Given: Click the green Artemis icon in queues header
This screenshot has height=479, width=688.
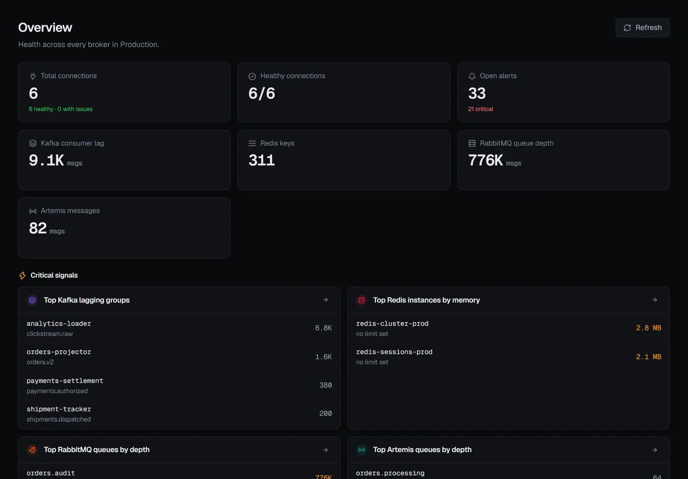Looking at the screenshot, I should [x=362, y=450].
